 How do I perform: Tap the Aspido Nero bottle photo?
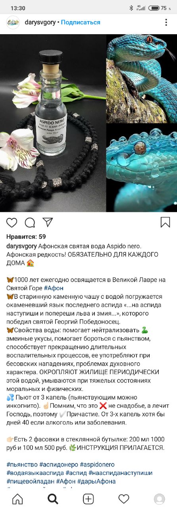tap(53, 123)
